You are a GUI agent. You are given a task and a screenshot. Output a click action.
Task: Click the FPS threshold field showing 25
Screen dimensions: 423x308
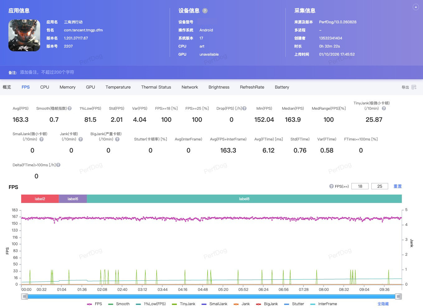tap(380, 186)
